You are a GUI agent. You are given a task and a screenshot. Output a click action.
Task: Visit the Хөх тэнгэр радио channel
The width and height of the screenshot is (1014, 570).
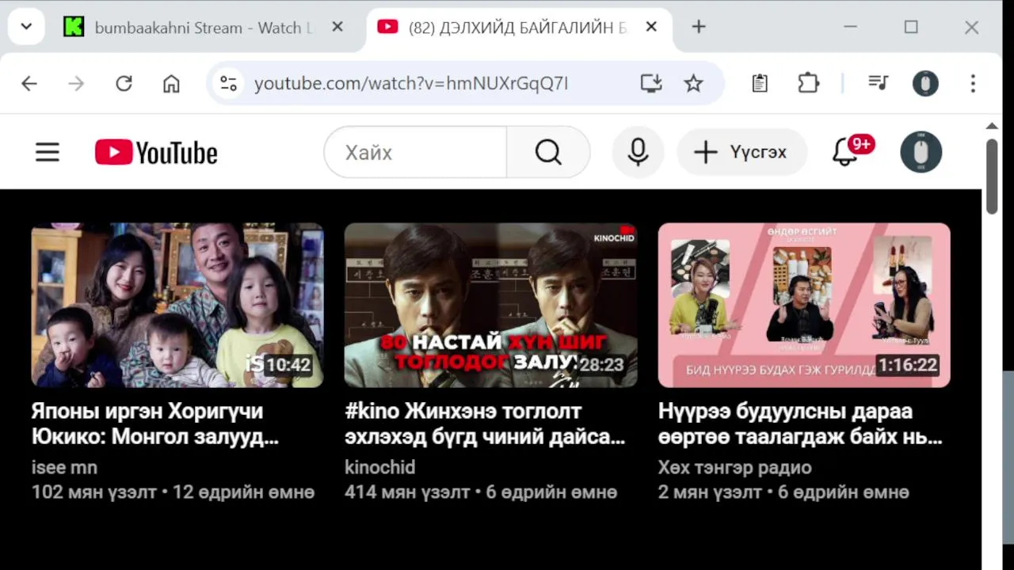pos(735,467)
